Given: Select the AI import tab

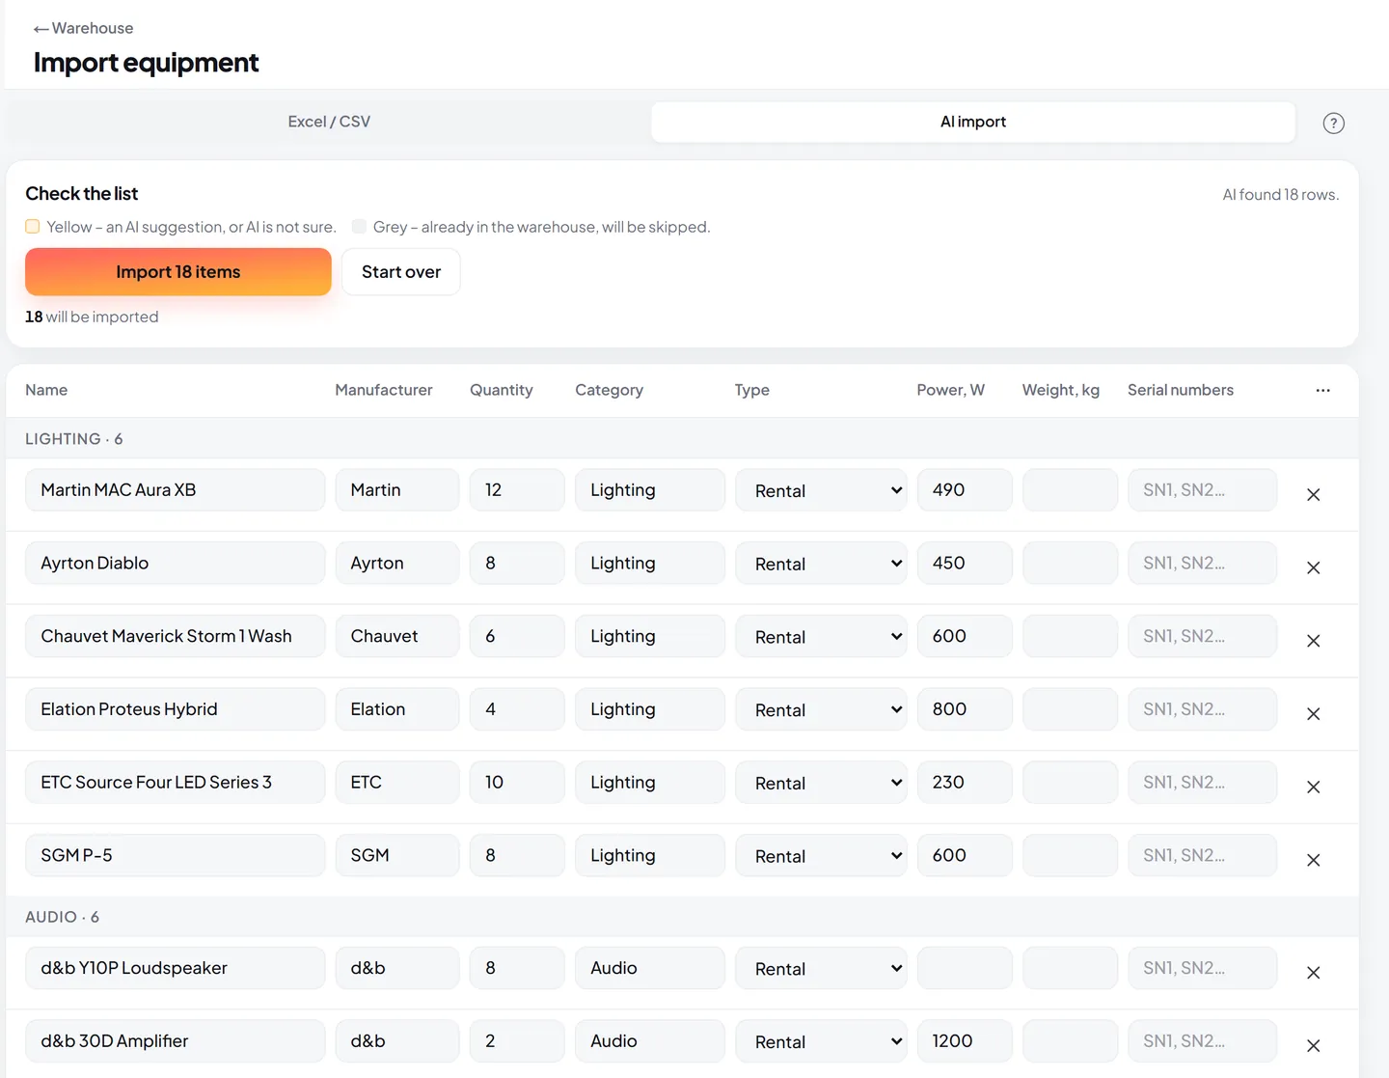Looking at the screenshot, I should point(973,122).
